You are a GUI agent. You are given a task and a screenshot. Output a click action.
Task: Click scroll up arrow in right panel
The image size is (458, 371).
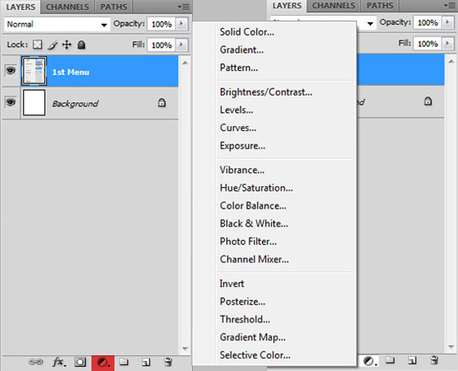click(451, 61)
